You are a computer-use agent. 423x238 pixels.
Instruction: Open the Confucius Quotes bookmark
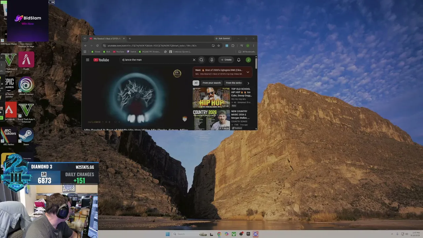point(180,52)
